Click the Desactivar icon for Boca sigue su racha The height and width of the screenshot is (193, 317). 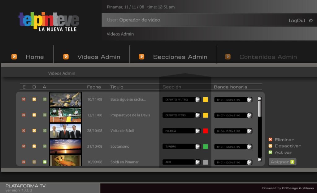tap(34, 99)
